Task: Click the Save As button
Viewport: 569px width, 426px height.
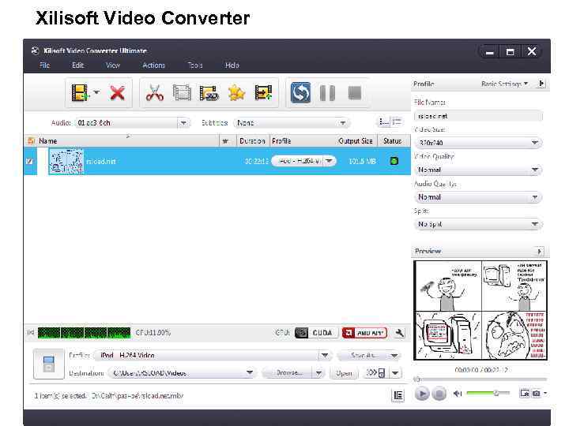Action: pyautogui.click(x=362, y=355)
